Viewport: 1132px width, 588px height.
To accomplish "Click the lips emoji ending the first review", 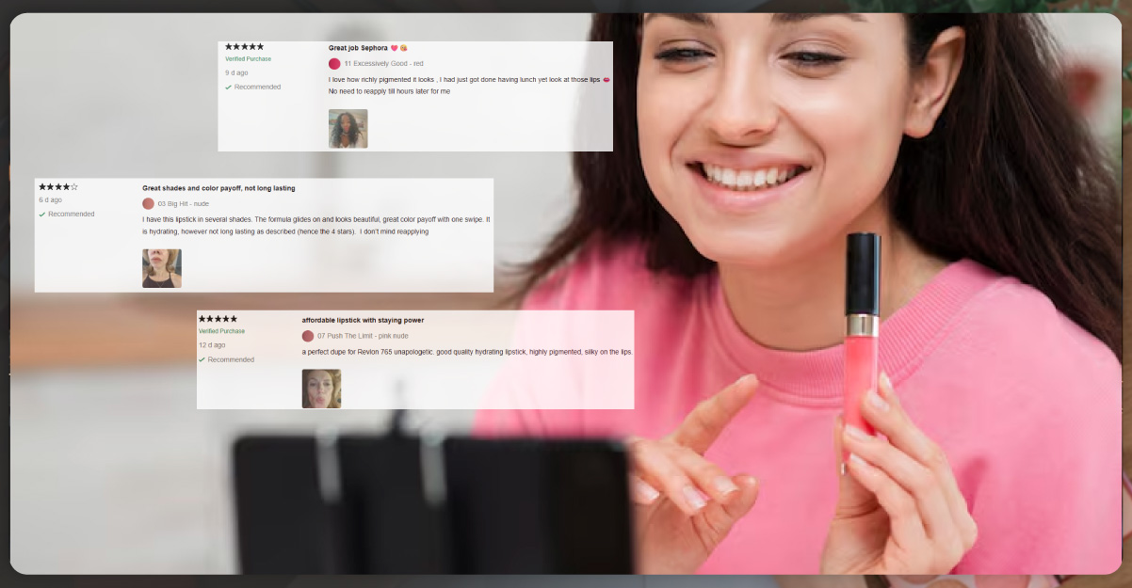I will point(606,80).
